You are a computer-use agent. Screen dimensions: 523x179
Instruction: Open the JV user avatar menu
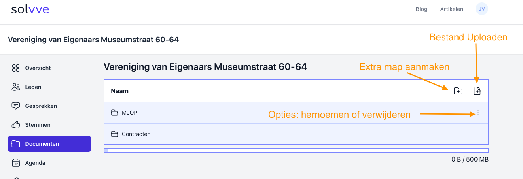(481, 9)
